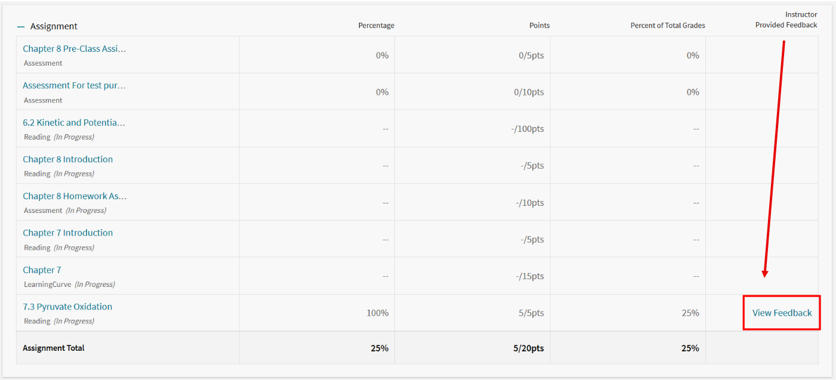
Task: Click the Points column header
Action: [539, 25]
